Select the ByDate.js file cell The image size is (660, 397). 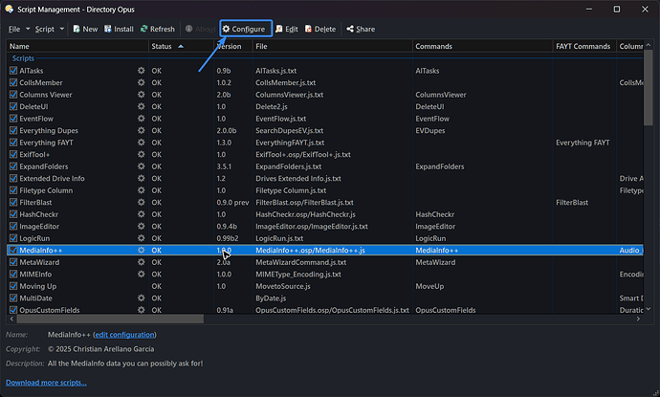click(271, 298)
